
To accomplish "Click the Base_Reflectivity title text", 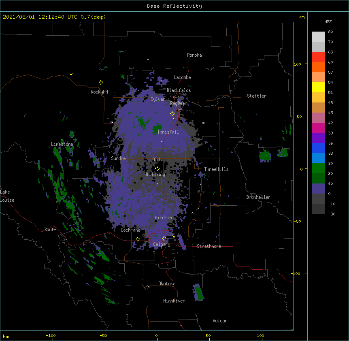I will 174,6.
